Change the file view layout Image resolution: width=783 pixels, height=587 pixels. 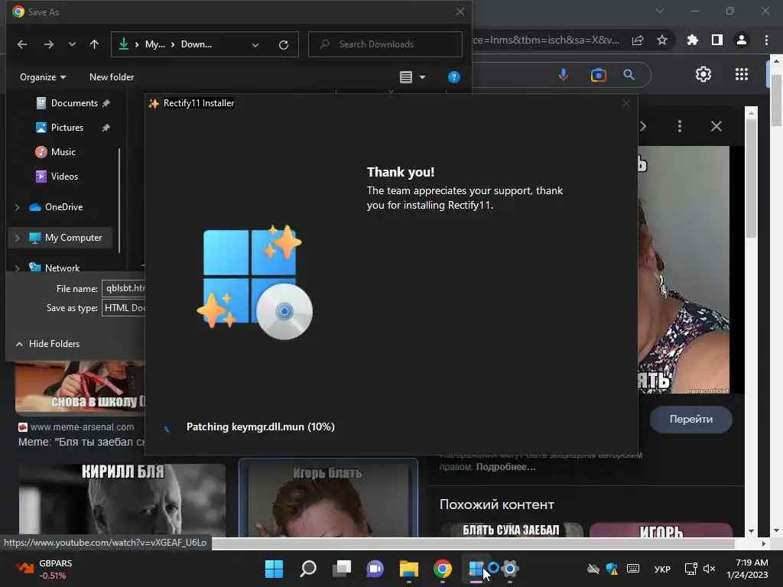[406, 77]
